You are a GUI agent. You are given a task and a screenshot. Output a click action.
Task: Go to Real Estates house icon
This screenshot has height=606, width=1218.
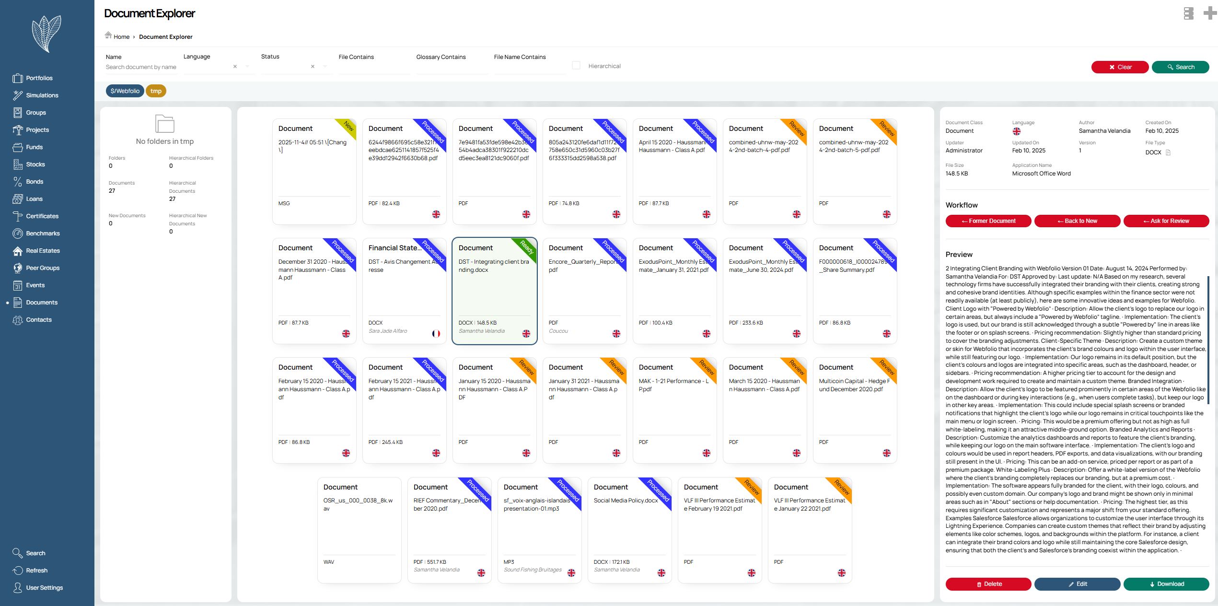point(18,251)
